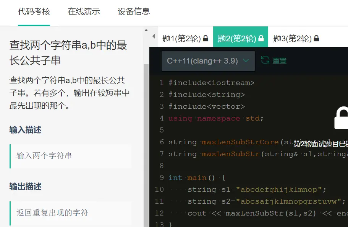Click line number 8 in the gutter

162,166
